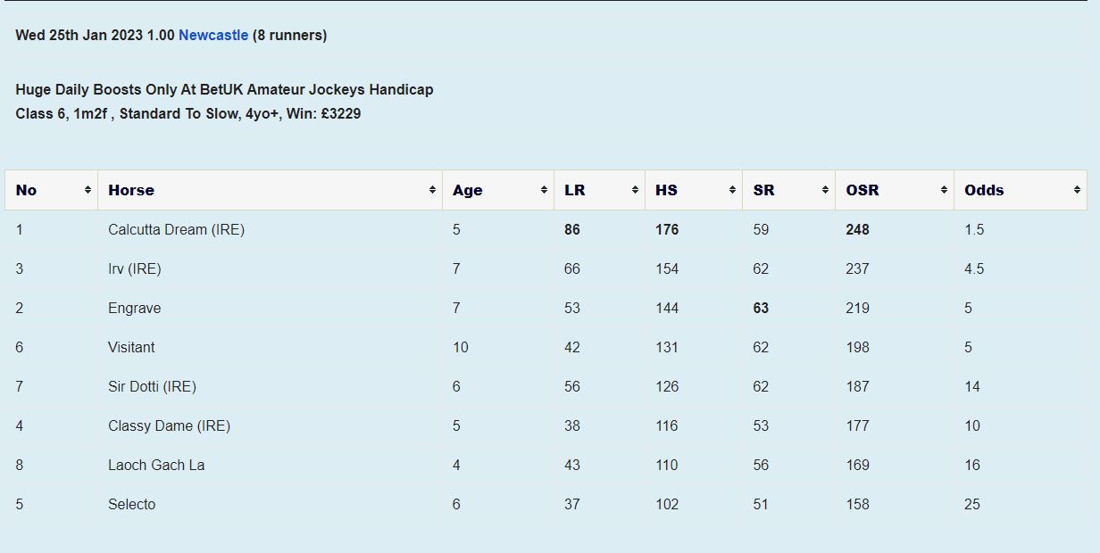Click Calcutta Dream's OSR value 248
1100x553 pixels.
pyautogui.click(x=857, y=229)
